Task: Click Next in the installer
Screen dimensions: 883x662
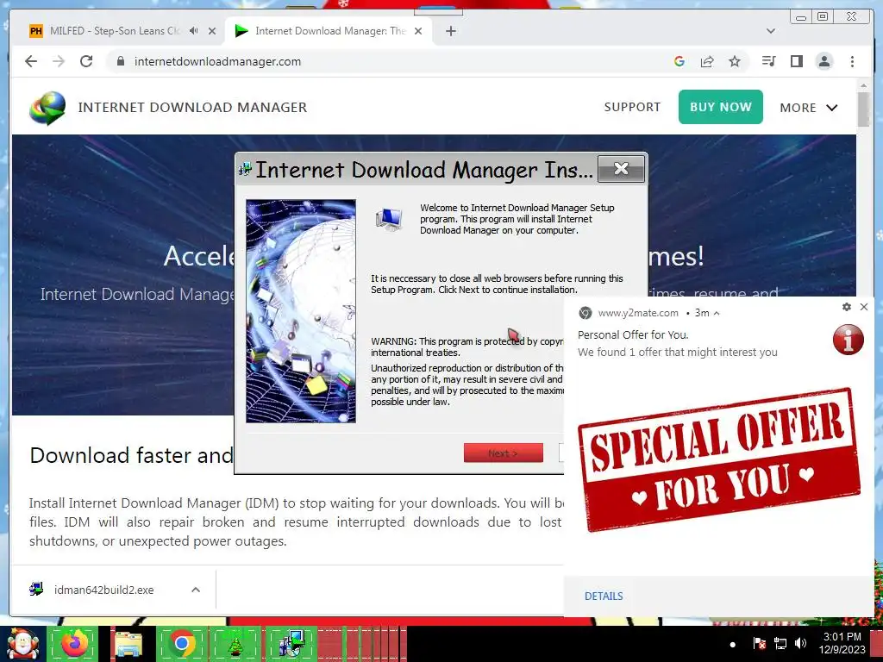Action: [x=504, y=453]
